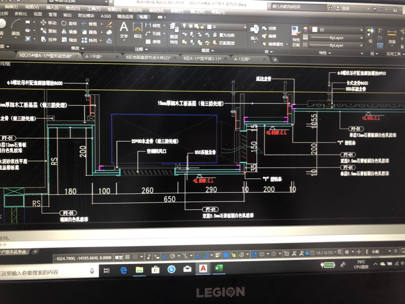
Task: Open Excel from the taskbar
Action: 218,268
